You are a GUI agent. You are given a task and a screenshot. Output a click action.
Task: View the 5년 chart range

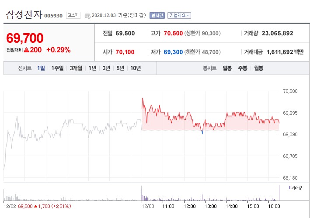click(120, 68)
